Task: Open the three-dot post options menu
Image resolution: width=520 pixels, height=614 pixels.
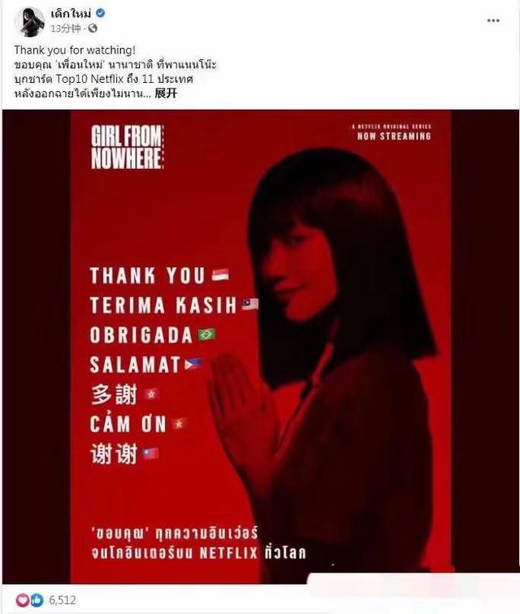Action: [x=493, y=21]
